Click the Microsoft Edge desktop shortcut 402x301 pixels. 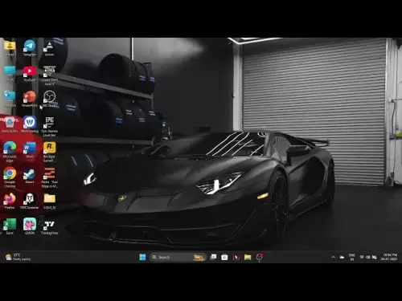coord(10,152)
